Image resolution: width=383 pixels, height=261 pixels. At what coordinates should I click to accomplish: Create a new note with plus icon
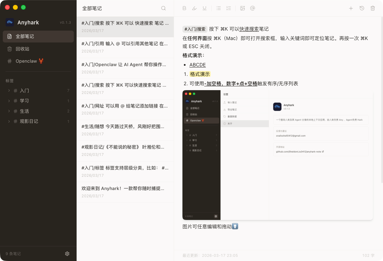(351, 8)
